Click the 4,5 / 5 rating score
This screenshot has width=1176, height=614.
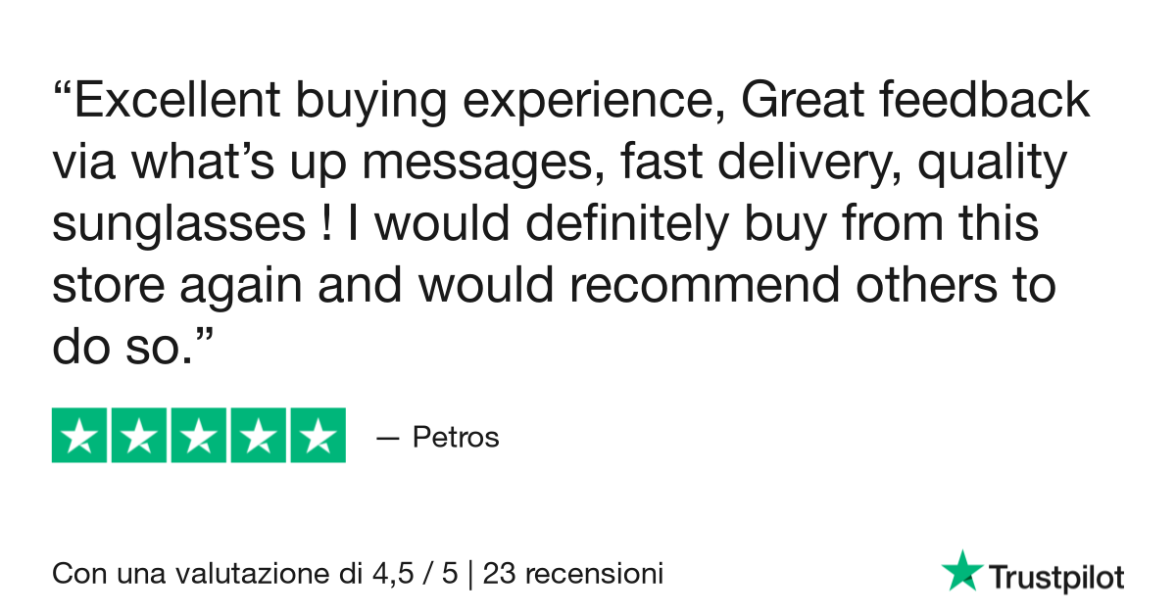(x=415, y=573)
